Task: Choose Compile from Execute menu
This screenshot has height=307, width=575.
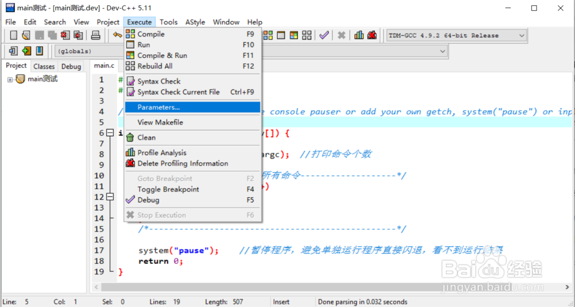Action: coord(193,34)
